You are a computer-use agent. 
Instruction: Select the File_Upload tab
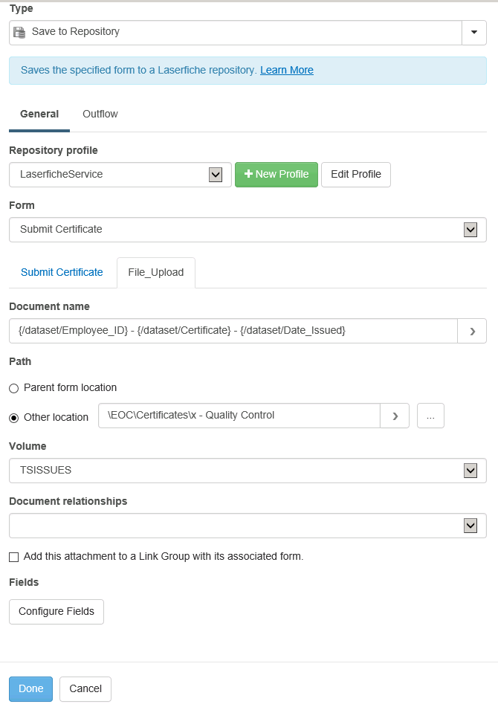[x=156, y=273]
